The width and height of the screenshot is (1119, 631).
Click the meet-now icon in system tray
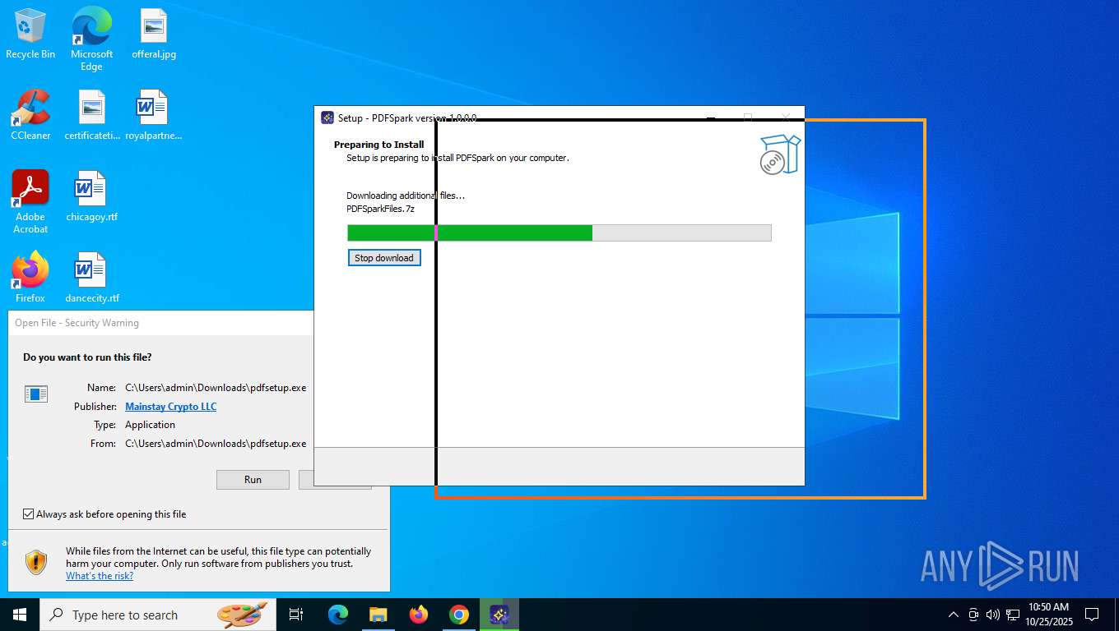pos(973,615)
